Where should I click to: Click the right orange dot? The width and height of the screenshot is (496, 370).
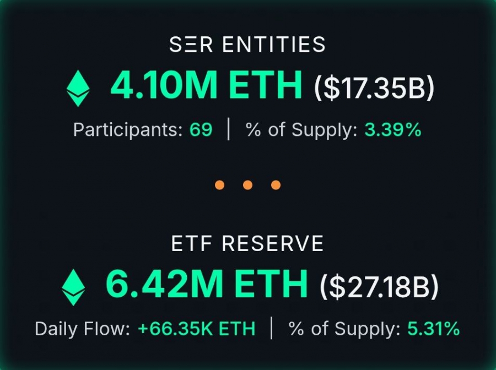pos(276,185)
